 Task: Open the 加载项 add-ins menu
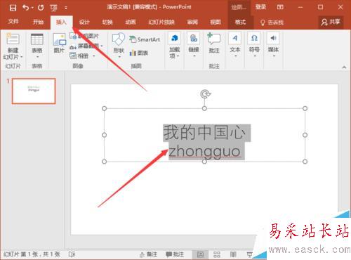pyautogui.click(x=174, y=46)
